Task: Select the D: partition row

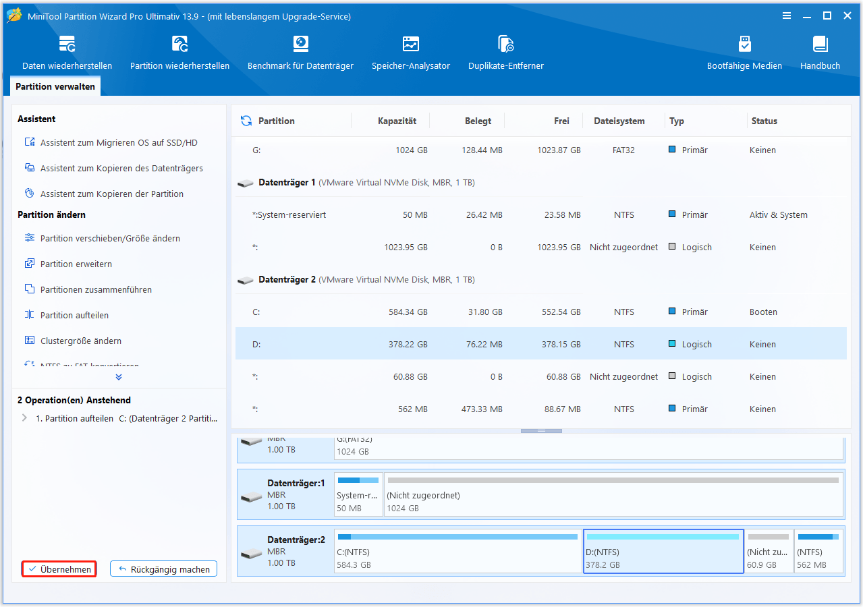Action: [541, 345]
